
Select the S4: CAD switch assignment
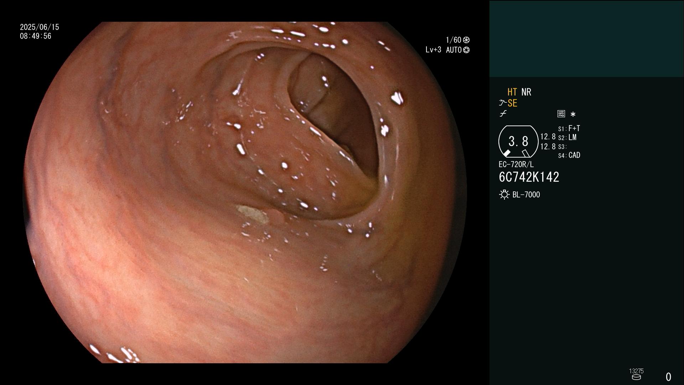(x=569, y=155)
